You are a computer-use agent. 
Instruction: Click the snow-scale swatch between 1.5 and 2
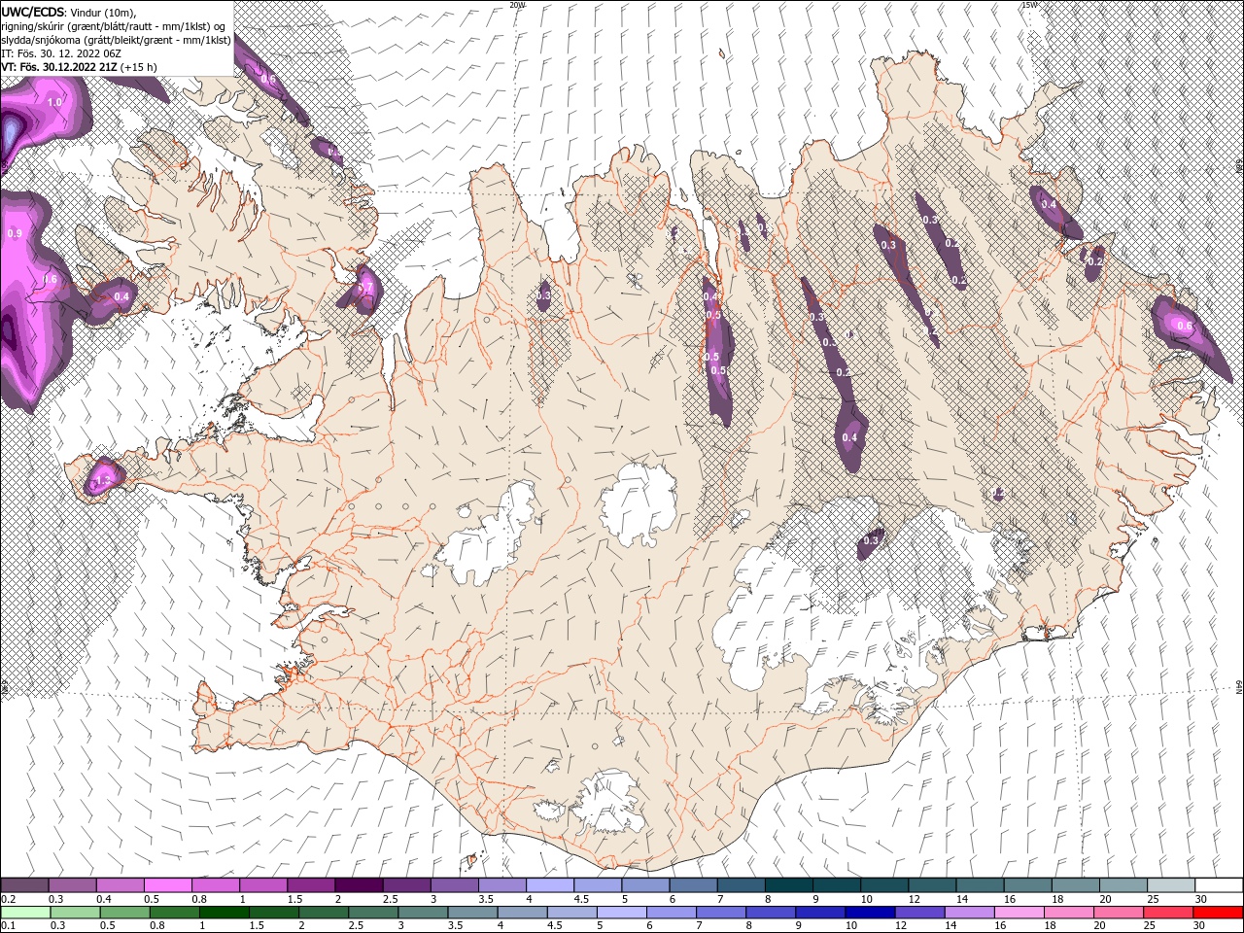click(311, 885)
